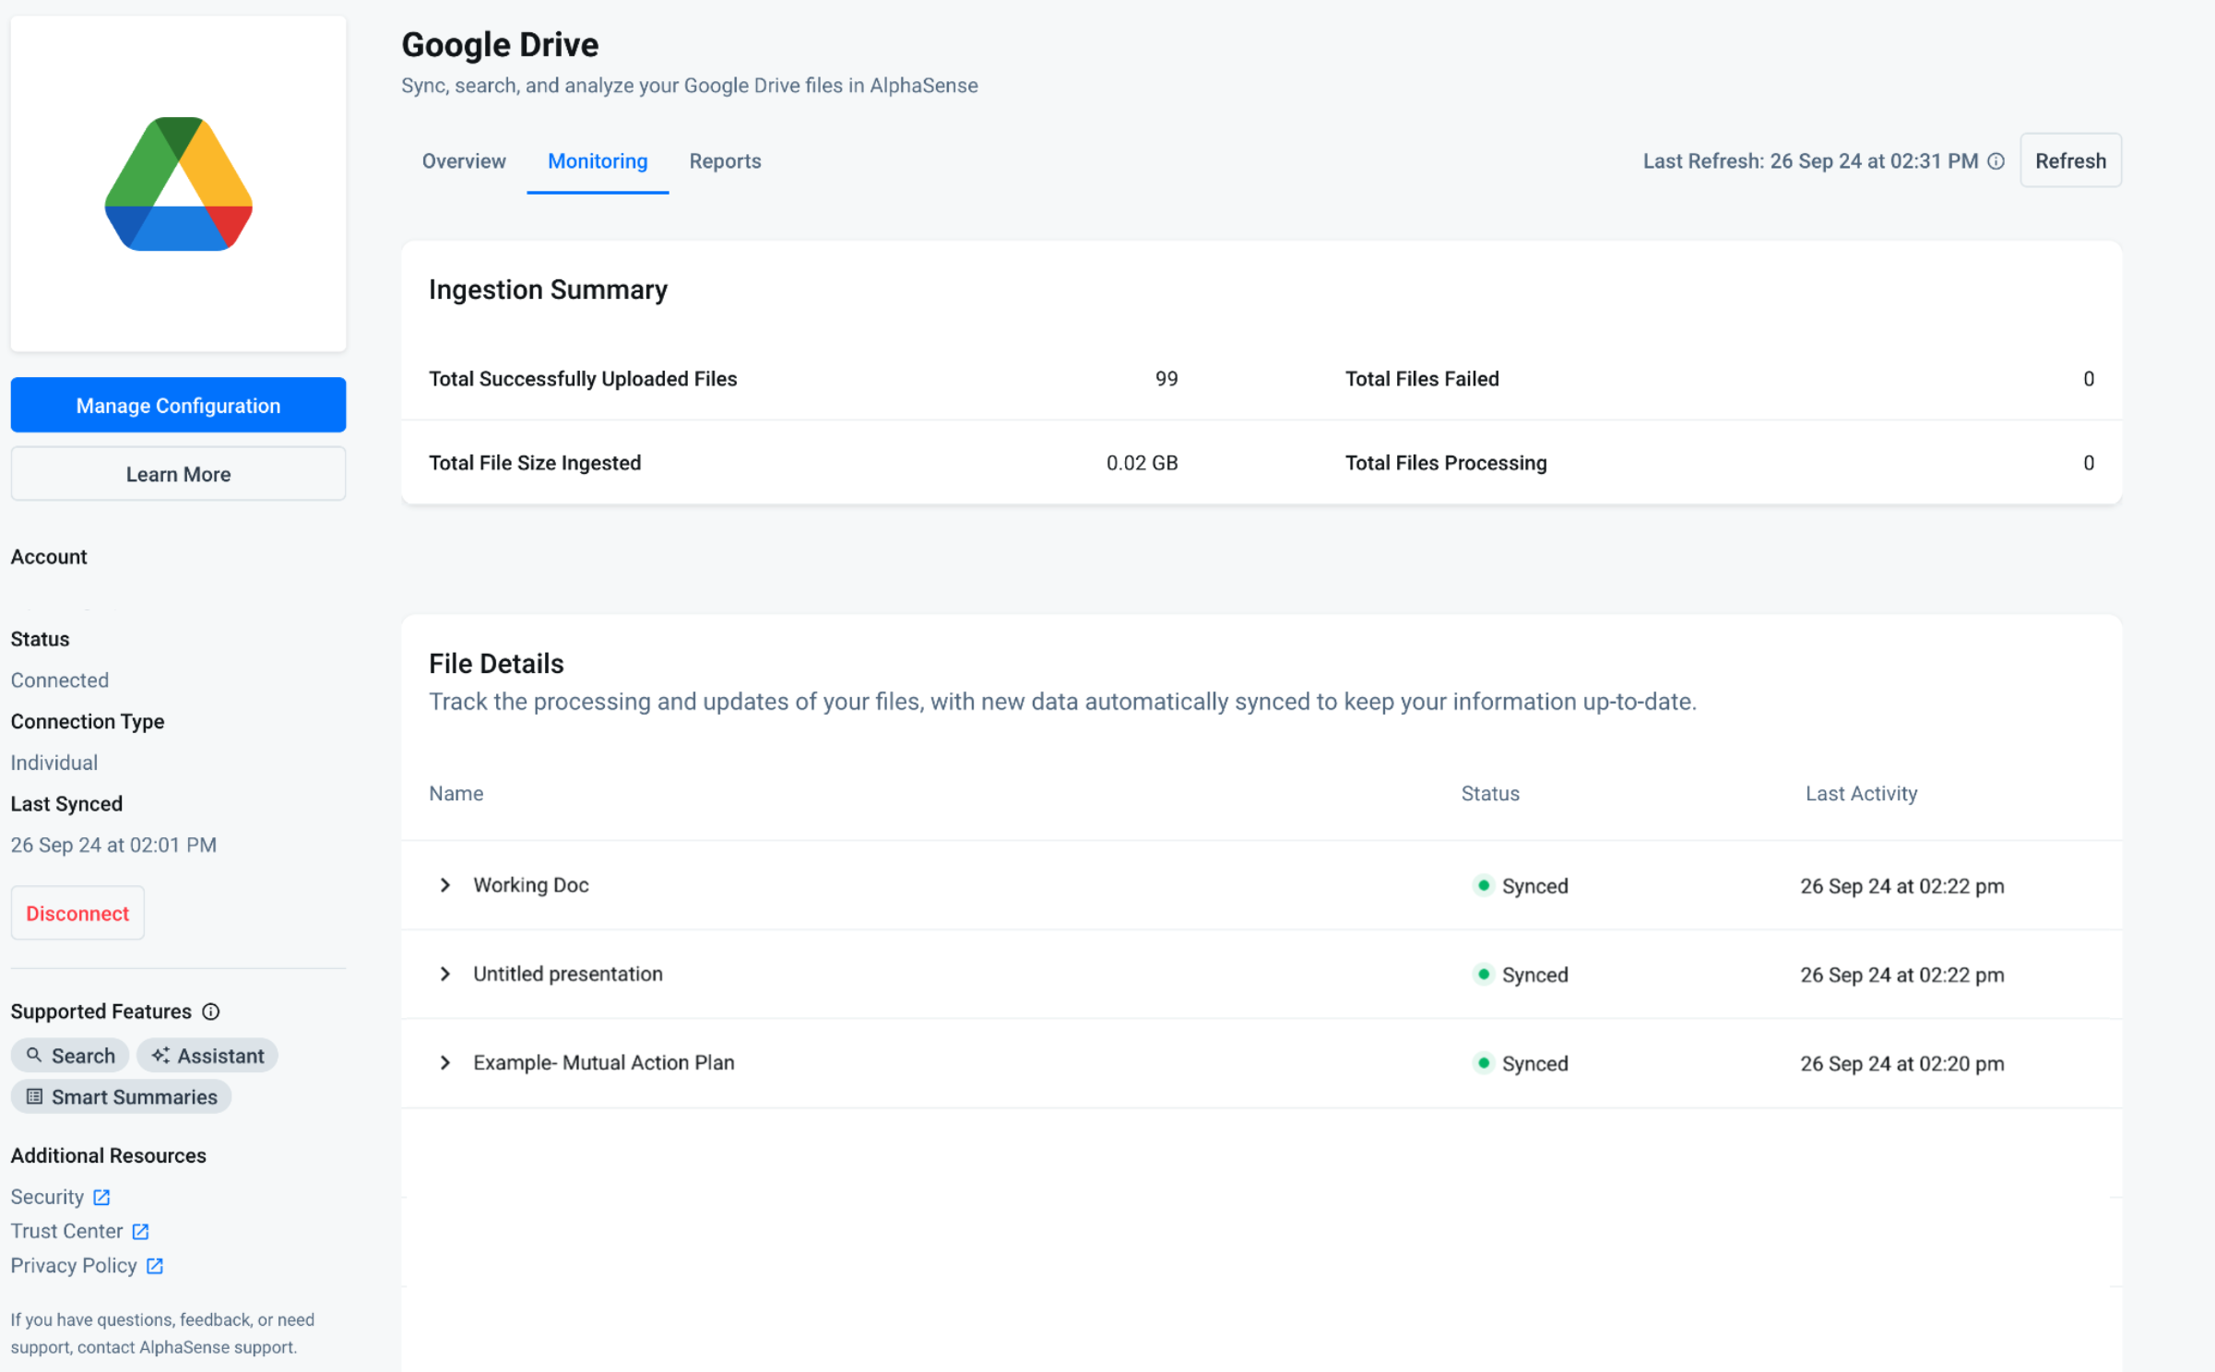2215x1372 pixels.
Task: Select the Monitoring tab
Action: tap(598, 161)
